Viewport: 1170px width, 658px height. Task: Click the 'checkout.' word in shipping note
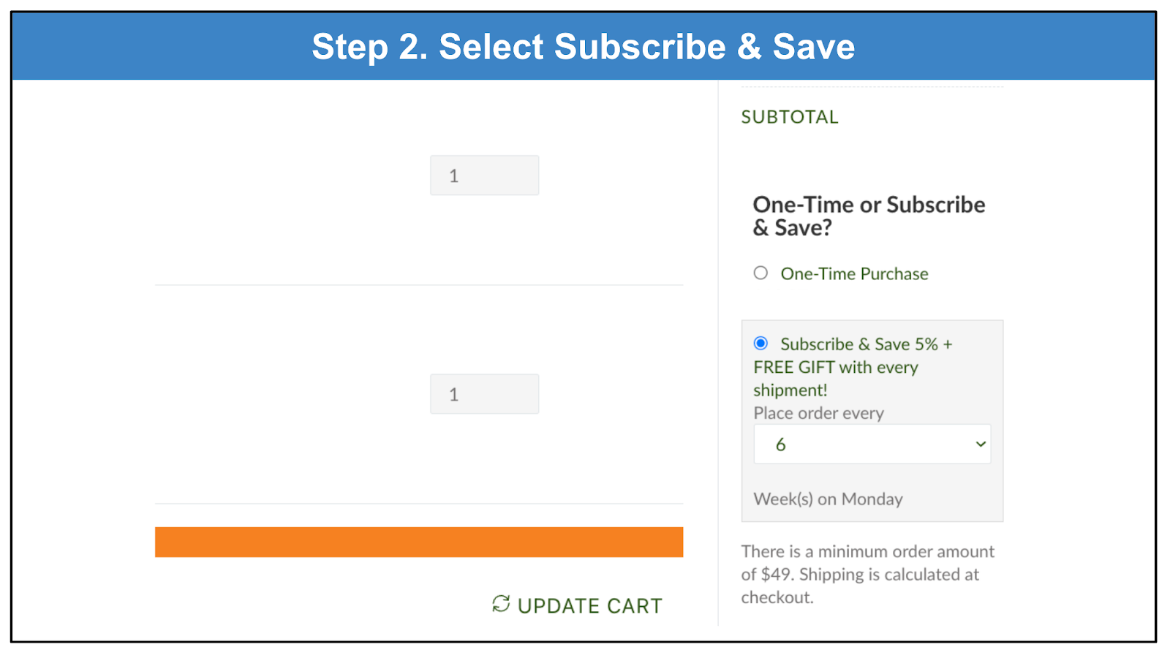[x=777, y=597]
